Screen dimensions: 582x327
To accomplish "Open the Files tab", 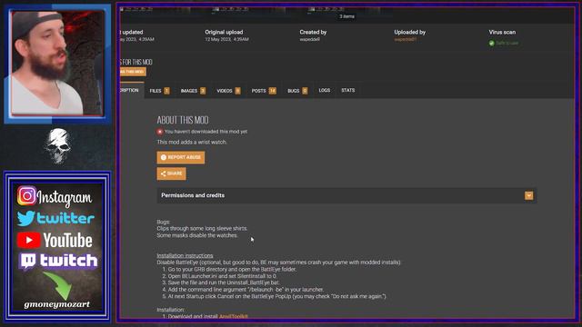I will 159,91.
